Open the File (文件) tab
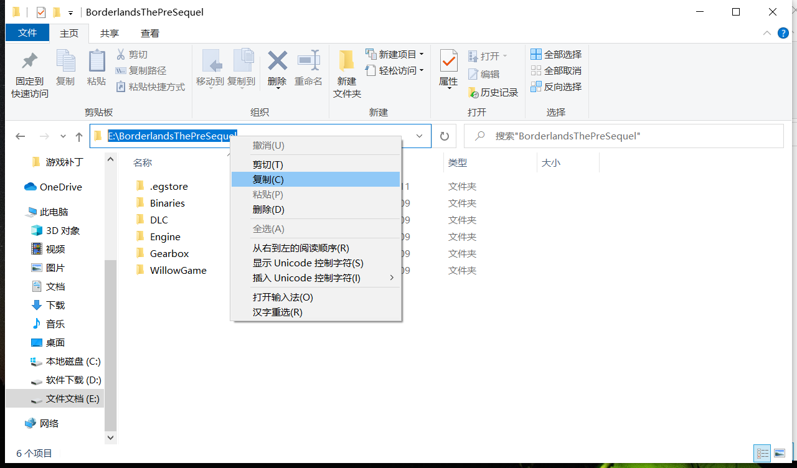This screenshot has height=468, width=797. (27, 33)
